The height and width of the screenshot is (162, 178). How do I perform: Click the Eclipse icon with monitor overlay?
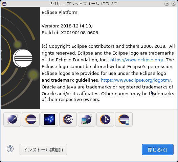coord(124,119)
